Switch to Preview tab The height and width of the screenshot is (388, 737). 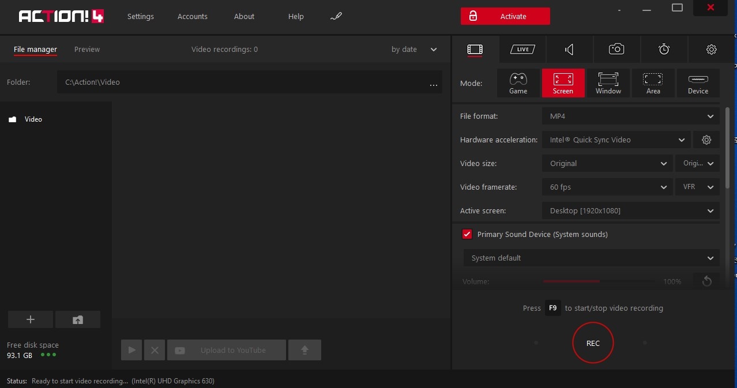pos(87,50)
